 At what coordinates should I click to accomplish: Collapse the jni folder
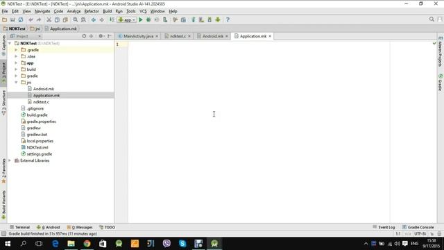[x=16, y=83]
